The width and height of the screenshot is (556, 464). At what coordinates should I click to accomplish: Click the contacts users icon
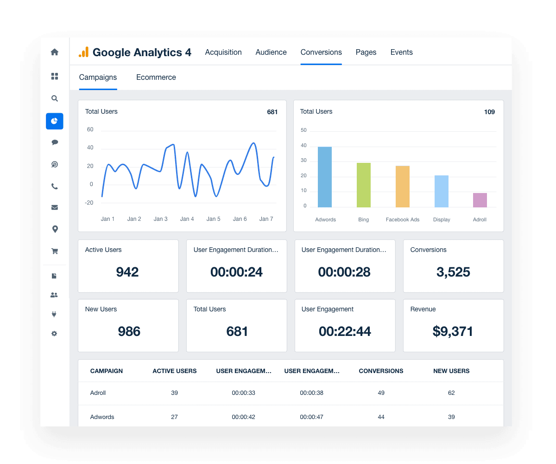coord(54,295)
